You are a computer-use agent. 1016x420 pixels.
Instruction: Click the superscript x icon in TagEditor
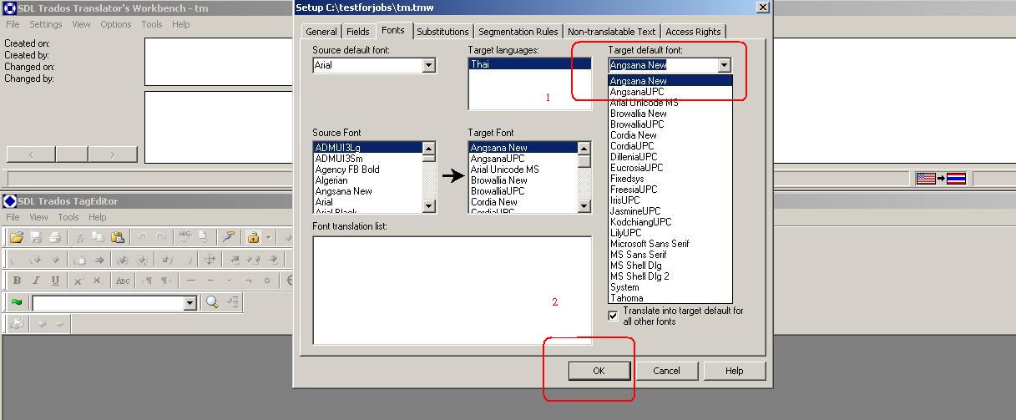coord(78,281)
